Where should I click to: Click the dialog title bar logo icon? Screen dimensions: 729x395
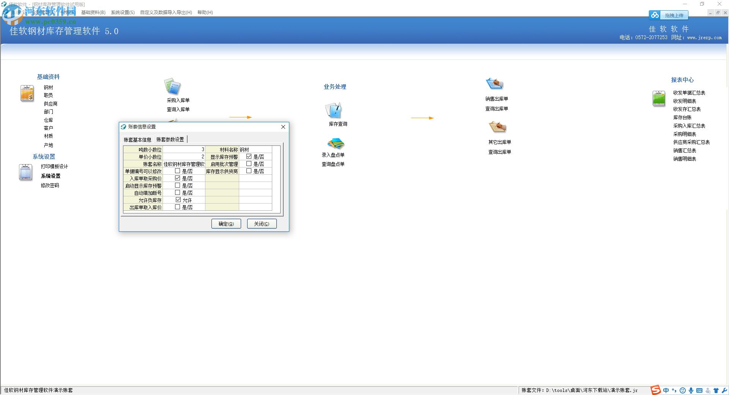tap(123, 127)
